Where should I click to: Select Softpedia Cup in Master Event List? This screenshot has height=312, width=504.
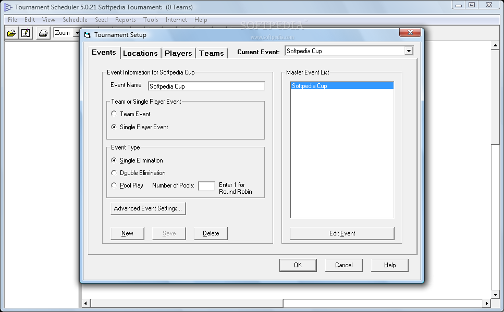pyautogui.click(x=342, y=86)
